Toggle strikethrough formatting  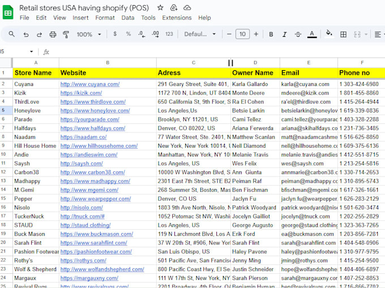298,35
